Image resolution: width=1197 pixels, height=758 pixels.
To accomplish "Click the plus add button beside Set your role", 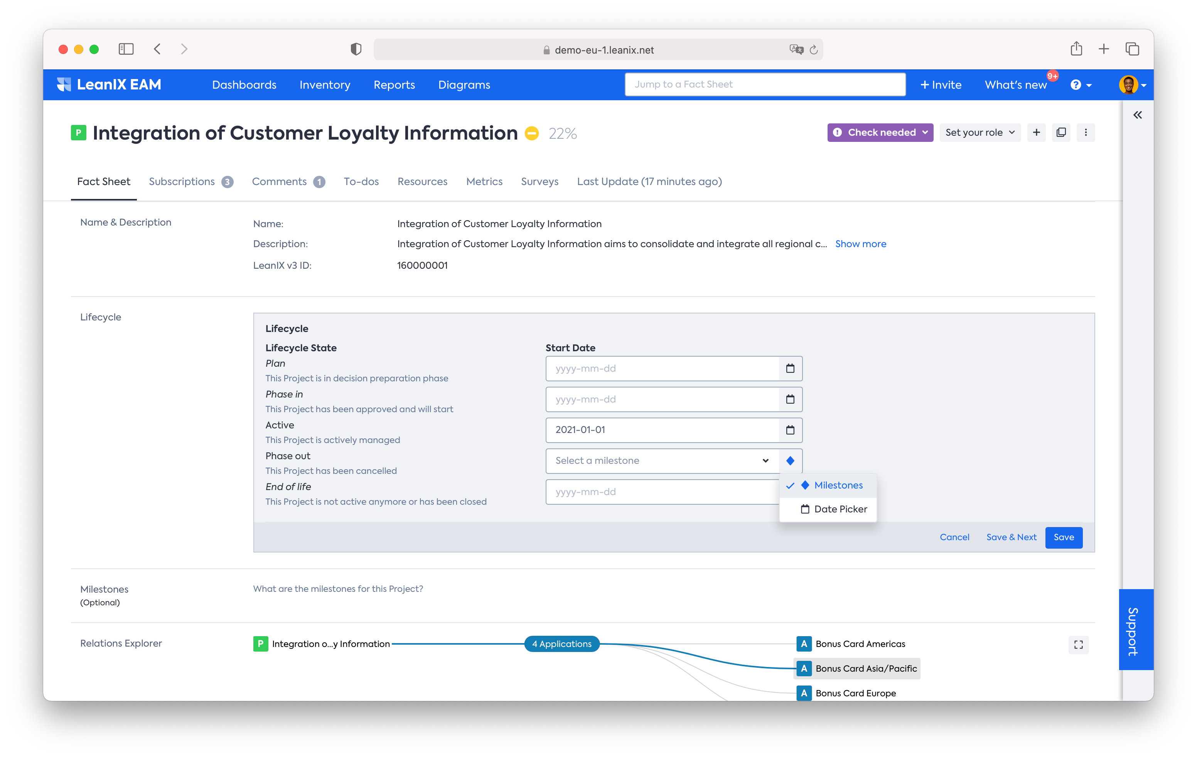I will [1037, 133].
